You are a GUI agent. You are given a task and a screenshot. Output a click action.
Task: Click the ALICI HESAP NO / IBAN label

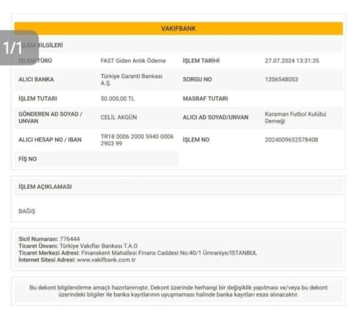coord(50,140)
